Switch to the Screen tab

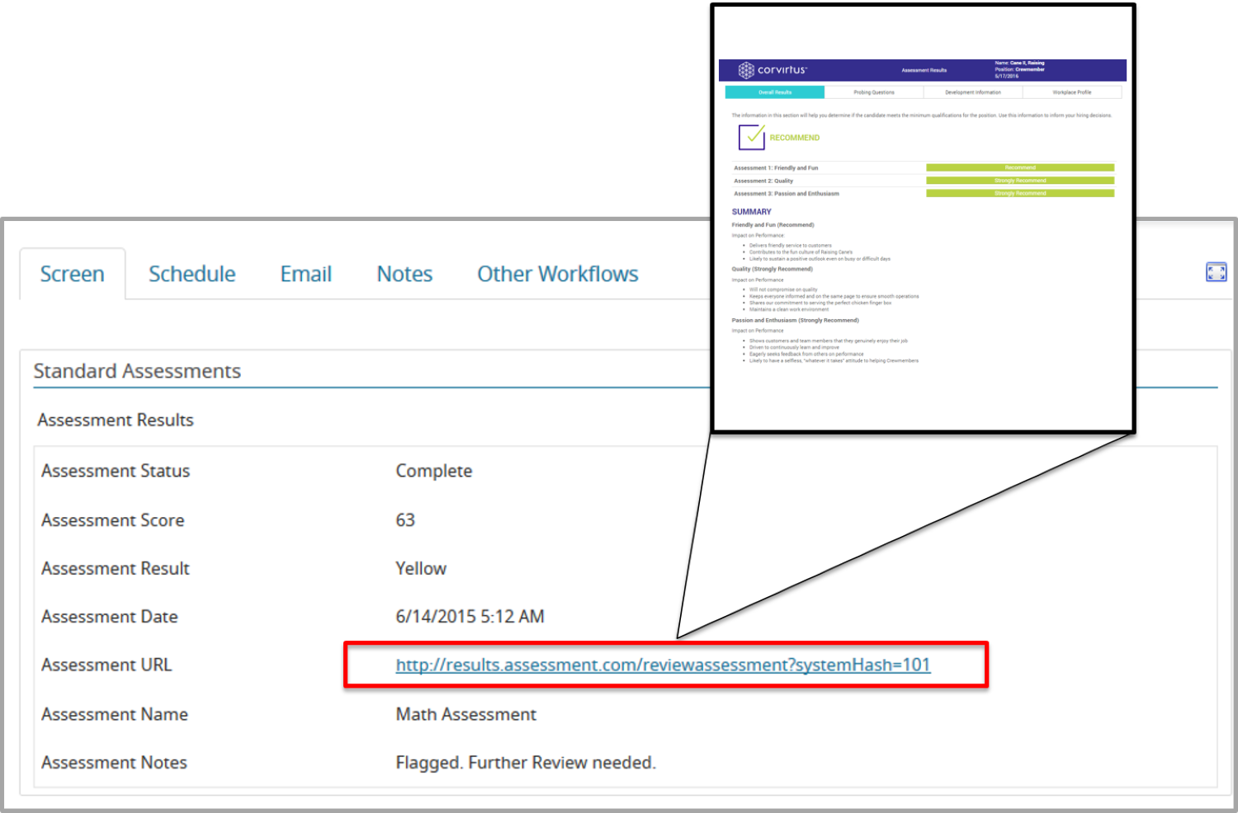(73, 274)
